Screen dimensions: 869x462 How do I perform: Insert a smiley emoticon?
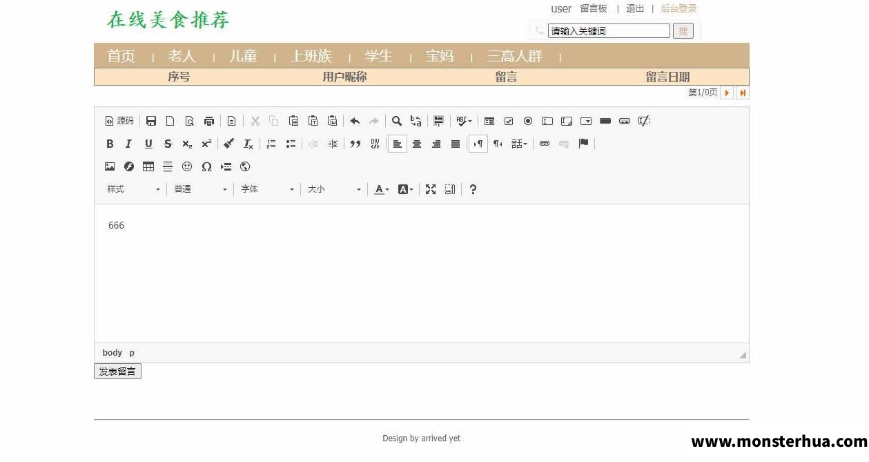187,166
